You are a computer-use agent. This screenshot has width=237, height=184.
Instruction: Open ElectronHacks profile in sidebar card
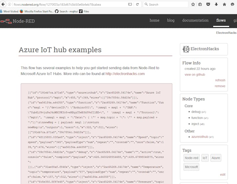pos(205,49)
